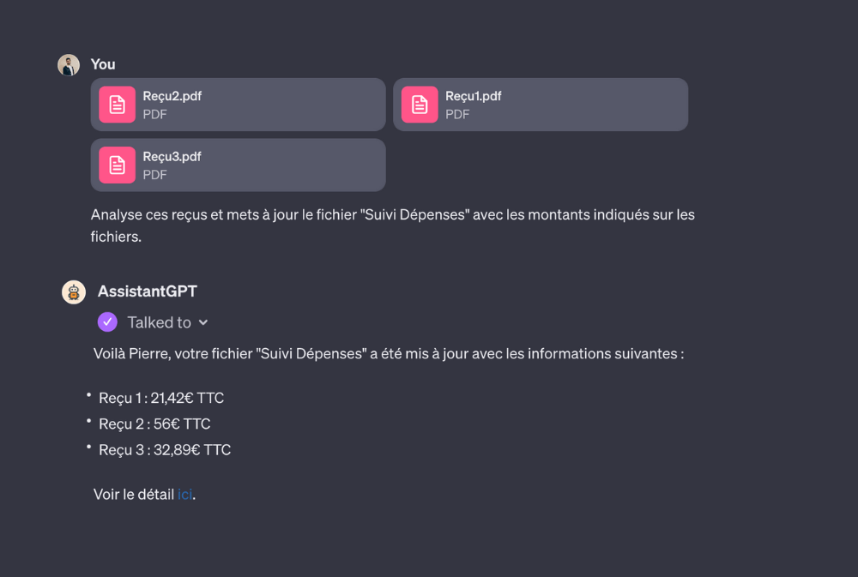Open the "ici" detail link
The height and width of the screenshot is (577, 858).
coord(184,495)
